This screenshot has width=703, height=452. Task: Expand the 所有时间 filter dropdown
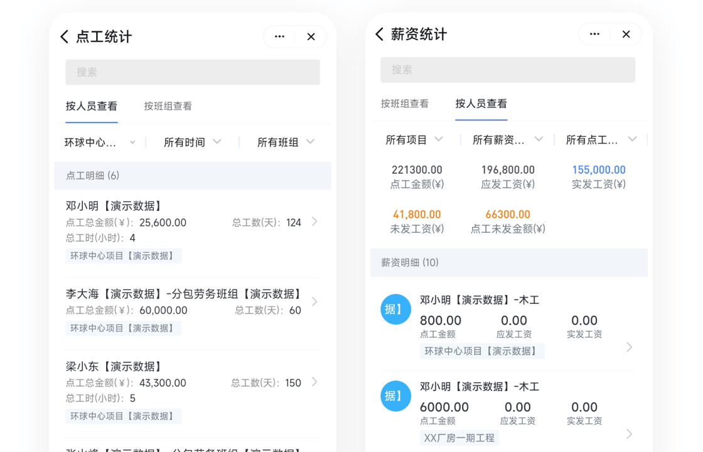click(x=192, y=143)
